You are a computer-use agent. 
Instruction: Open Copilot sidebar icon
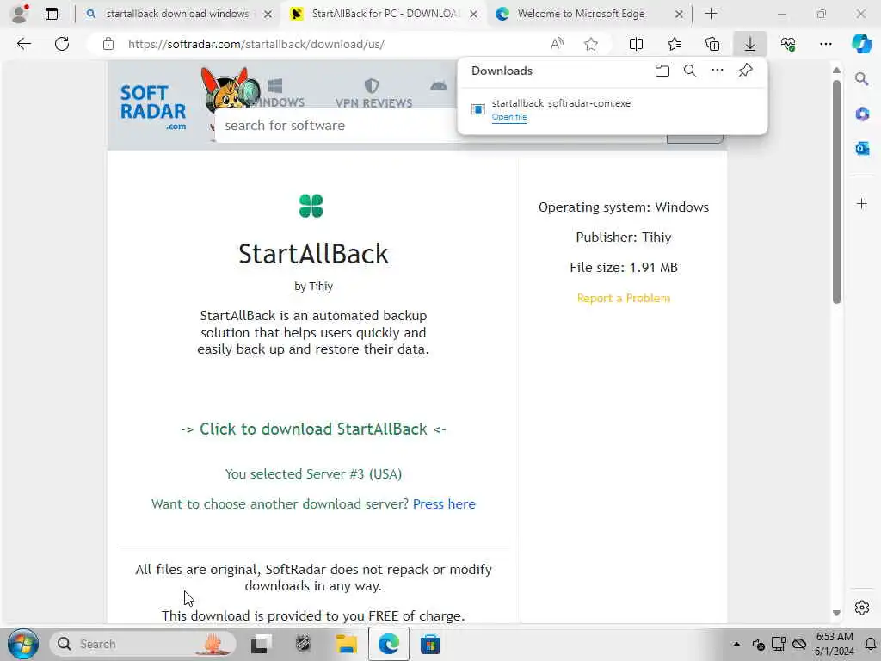pos(861,44)
